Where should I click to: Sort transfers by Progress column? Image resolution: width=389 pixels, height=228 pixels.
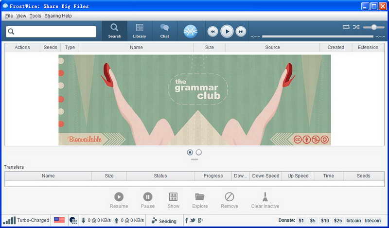(x=213, y=176)
